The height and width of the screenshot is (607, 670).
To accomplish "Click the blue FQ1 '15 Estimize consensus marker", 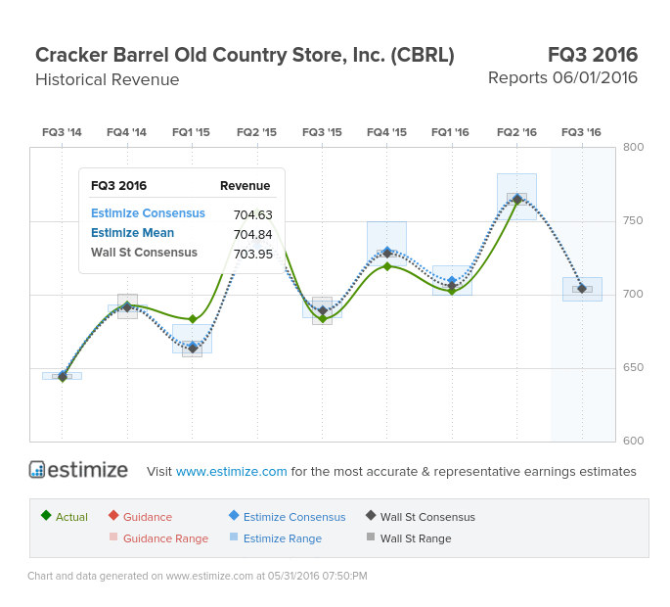I will click(193, 346).
